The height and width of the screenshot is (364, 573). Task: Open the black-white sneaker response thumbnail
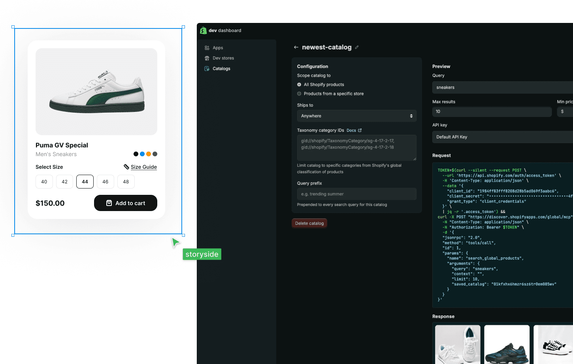553,344
